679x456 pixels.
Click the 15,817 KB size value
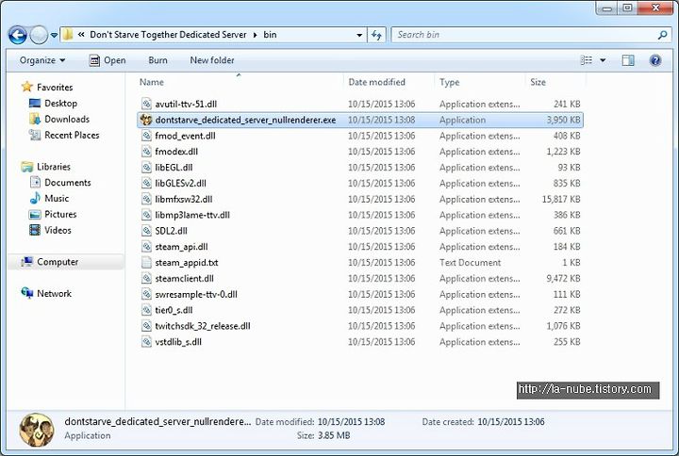[561, 199]
